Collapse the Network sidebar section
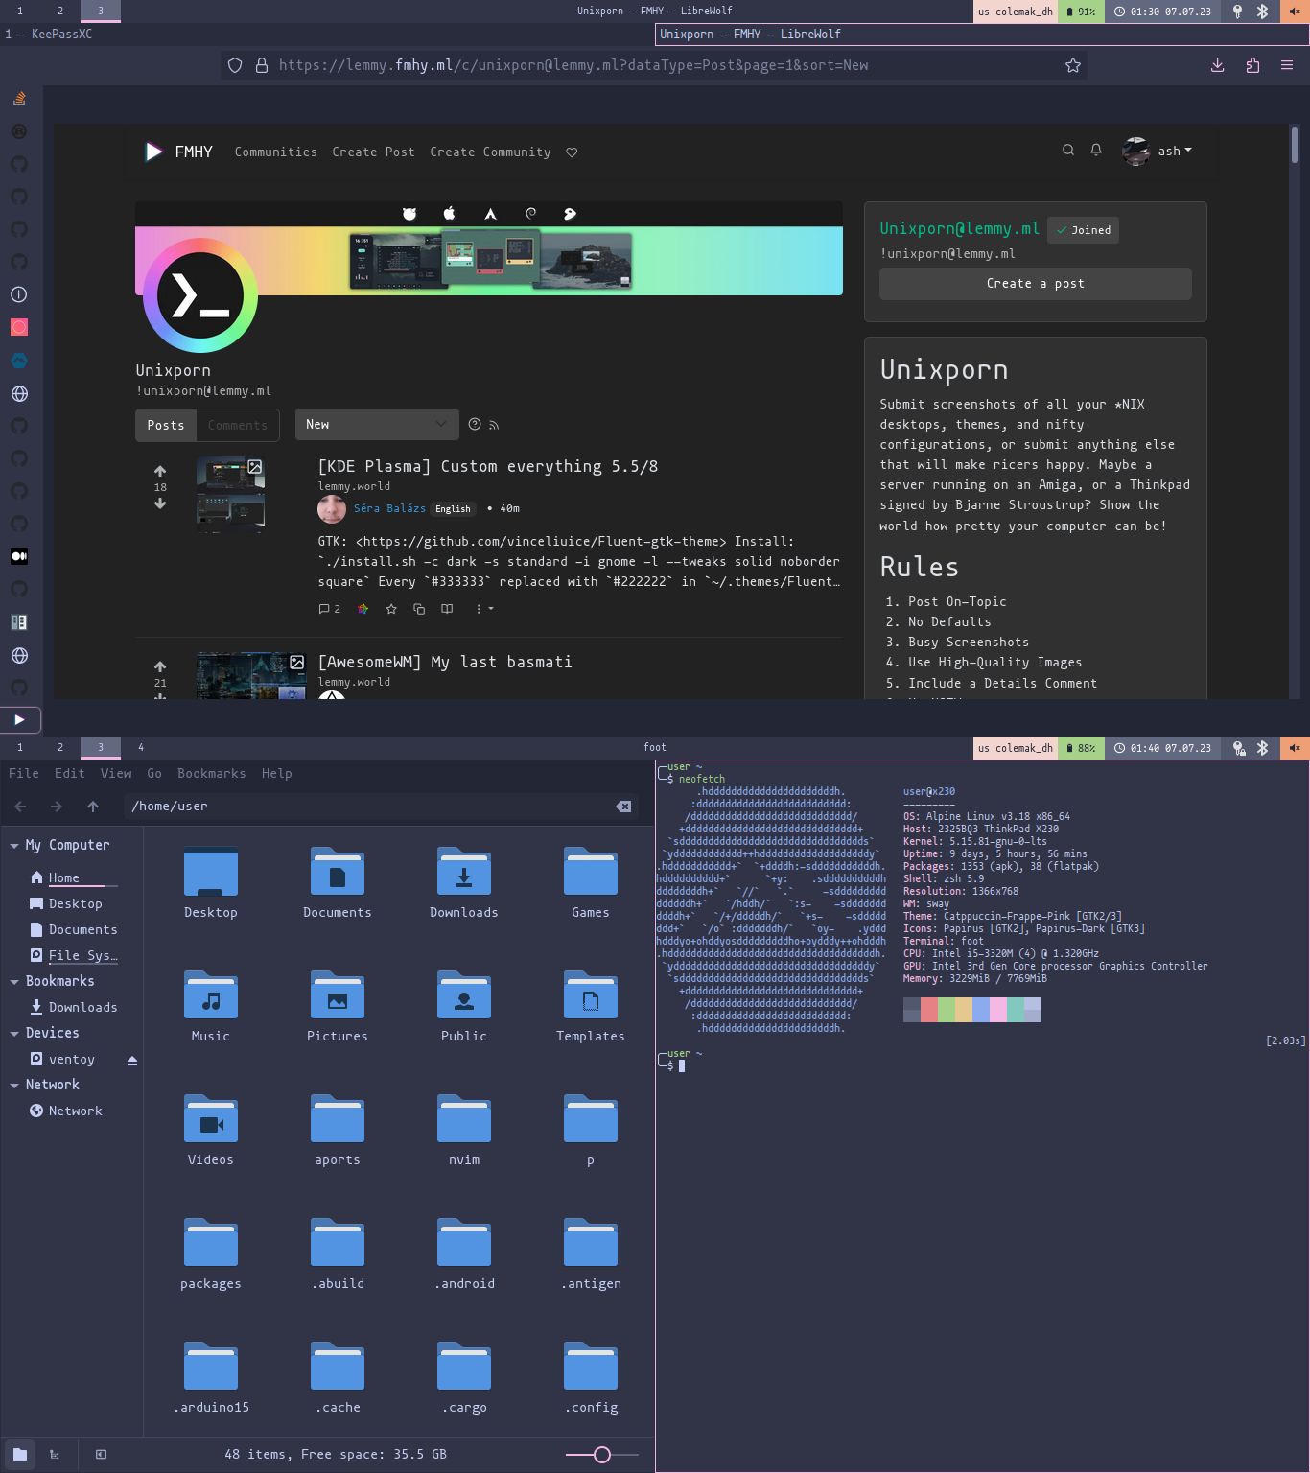This screenshot has height=1473, width=1310. coord(14,1086)
